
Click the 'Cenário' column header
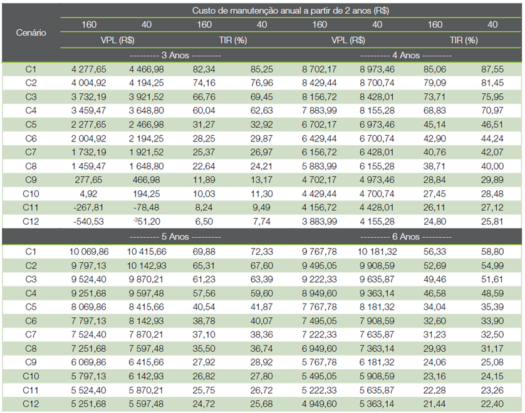tap(31, 33)
